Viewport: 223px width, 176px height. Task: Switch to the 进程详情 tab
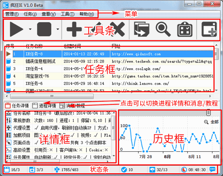[44, 106]
